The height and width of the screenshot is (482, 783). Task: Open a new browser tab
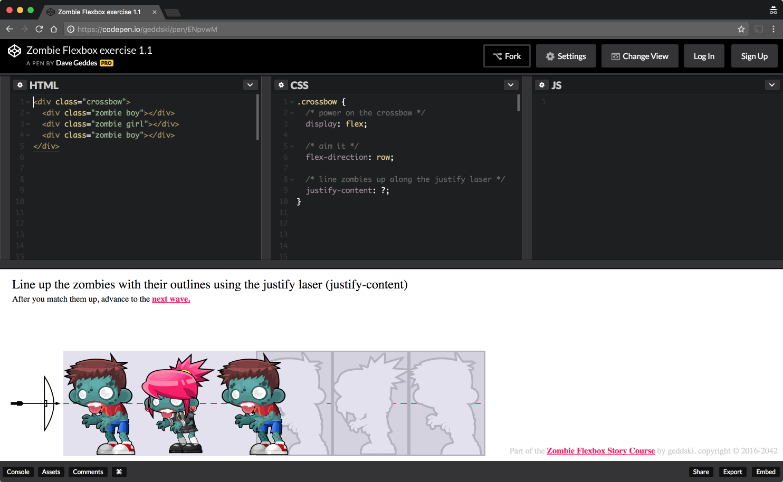173,13
